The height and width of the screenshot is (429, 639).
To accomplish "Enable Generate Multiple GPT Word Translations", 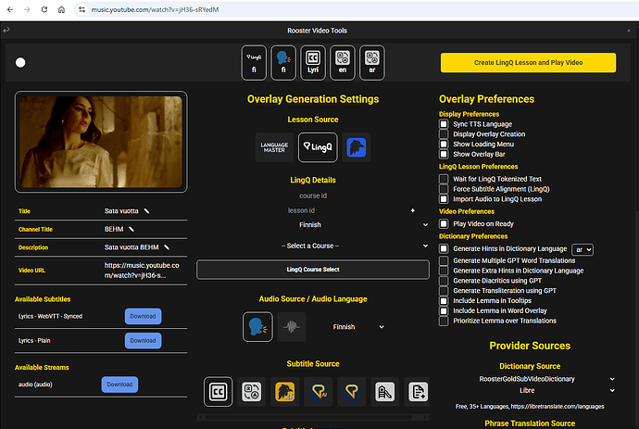I will point(444,260).
